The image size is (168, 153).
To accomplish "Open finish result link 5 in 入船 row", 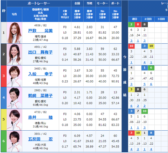I will coord(145,84).
